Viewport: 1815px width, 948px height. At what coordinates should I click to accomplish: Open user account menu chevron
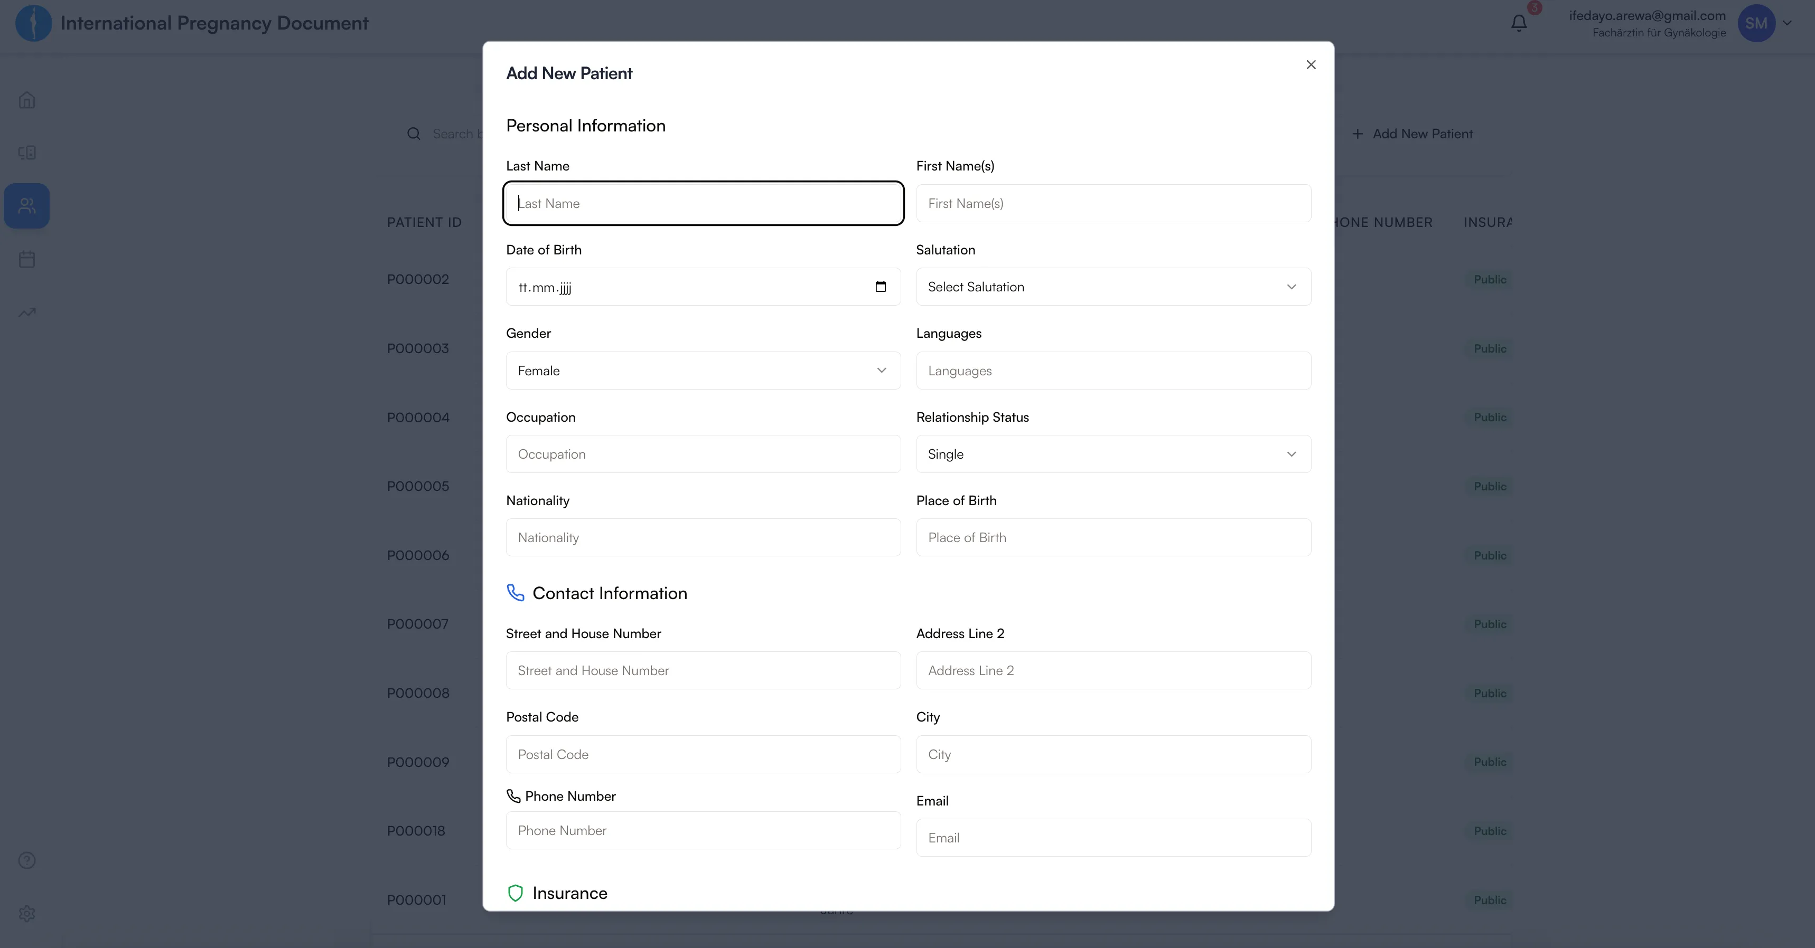[x=1787, y=23]
